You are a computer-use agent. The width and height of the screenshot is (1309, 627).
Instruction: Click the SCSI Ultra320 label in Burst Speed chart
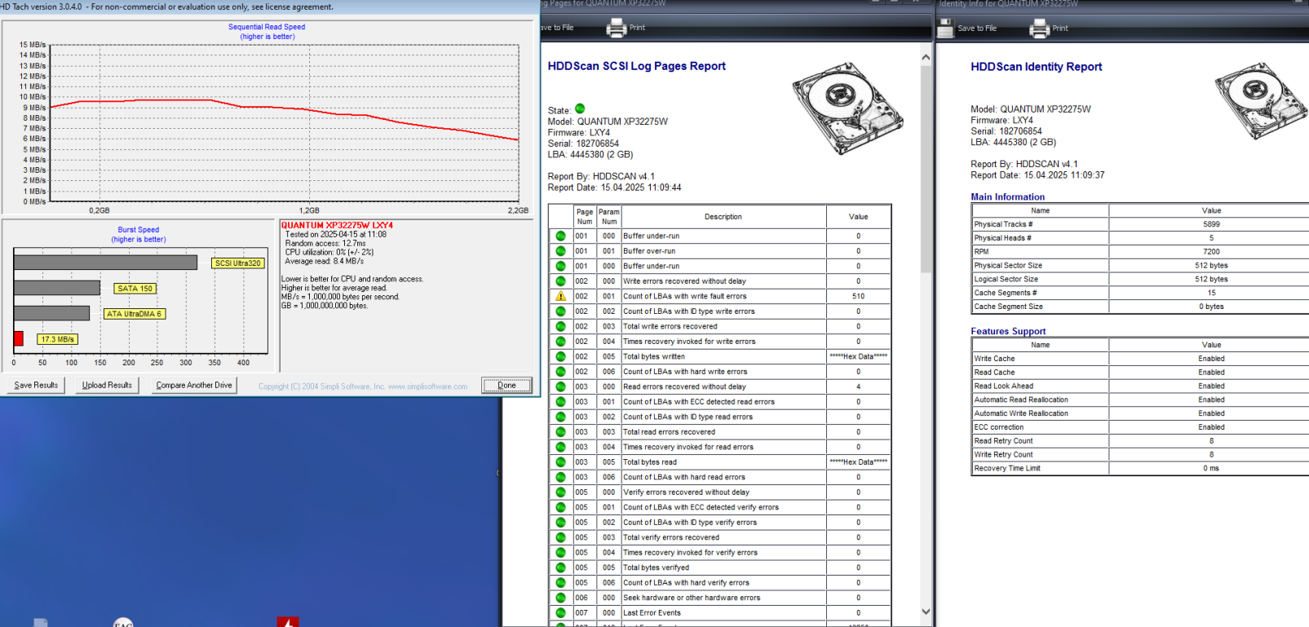pos(238,263)
